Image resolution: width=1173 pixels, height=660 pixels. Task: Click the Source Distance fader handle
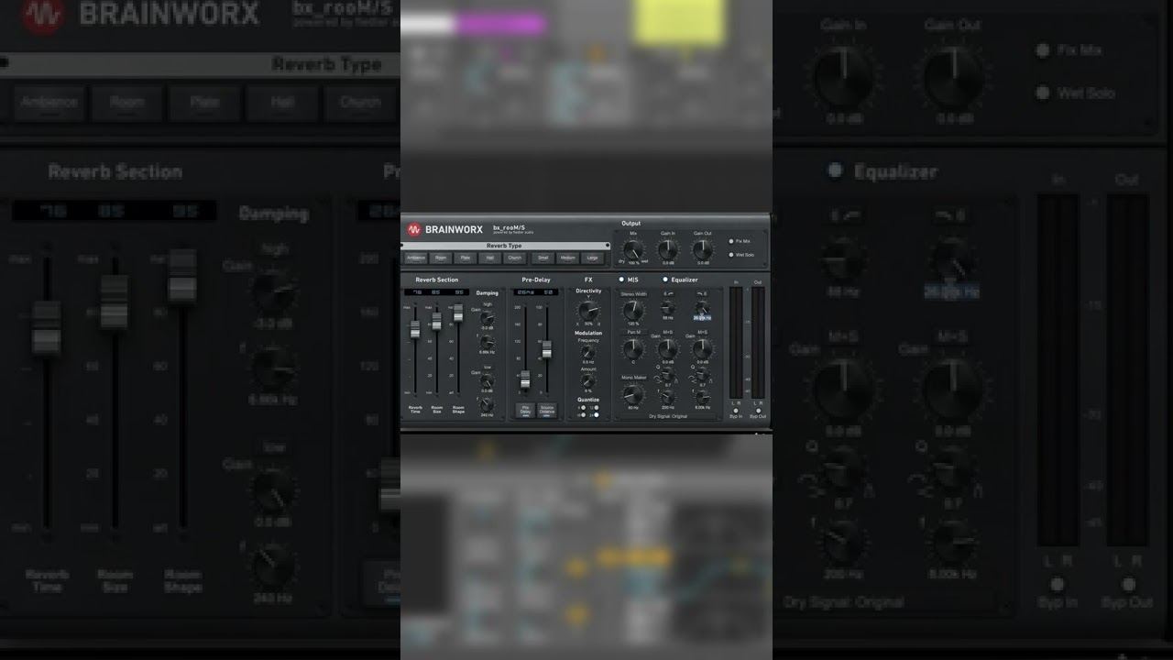click(x=547, y=349)
